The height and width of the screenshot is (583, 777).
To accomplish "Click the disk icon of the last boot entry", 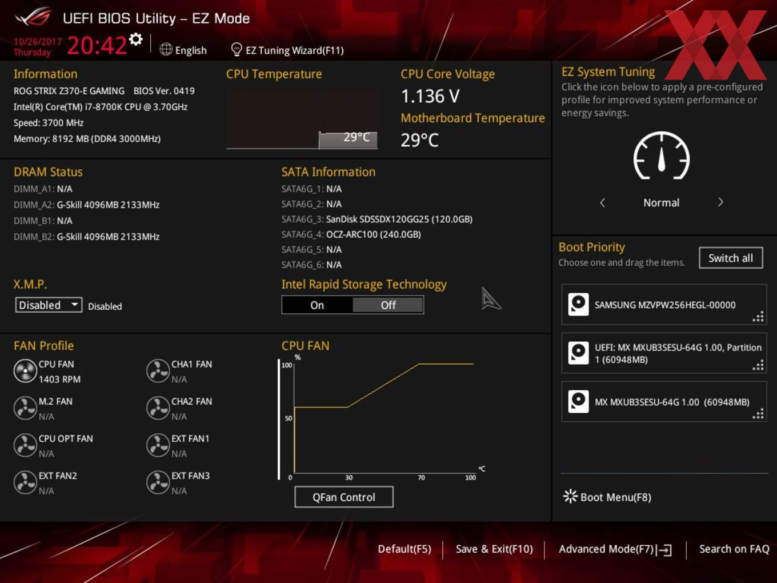I will click(x=578, y=401).
